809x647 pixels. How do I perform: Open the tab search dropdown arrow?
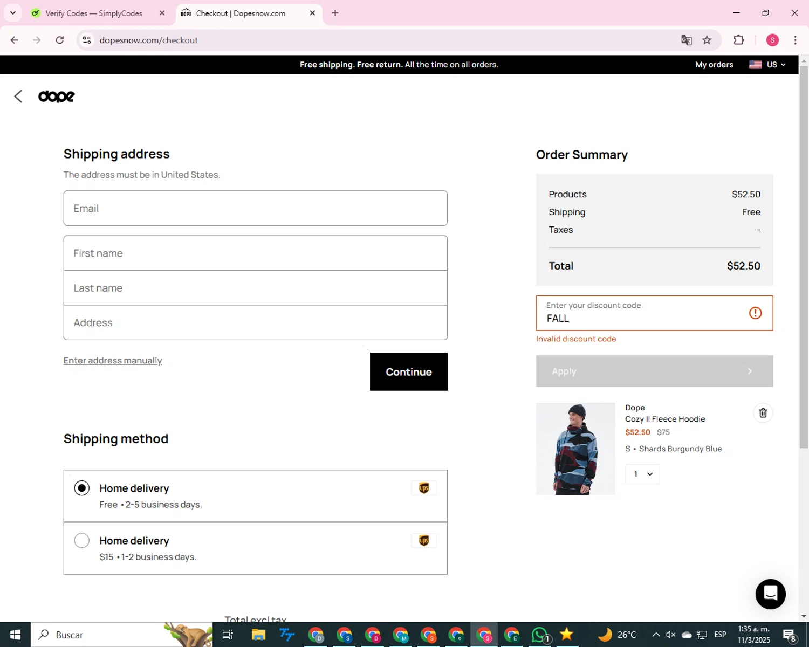[x=13, y=13]
